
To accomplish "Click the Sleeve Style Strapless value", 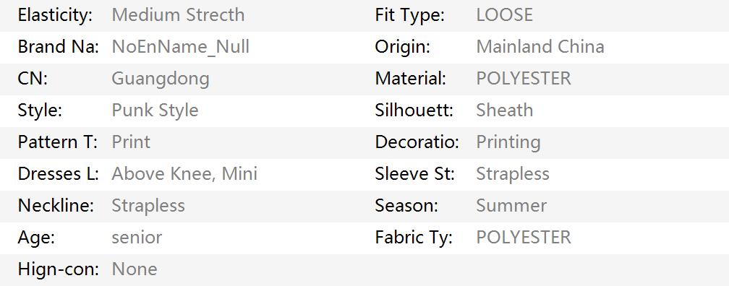I will tap(513, 173).
